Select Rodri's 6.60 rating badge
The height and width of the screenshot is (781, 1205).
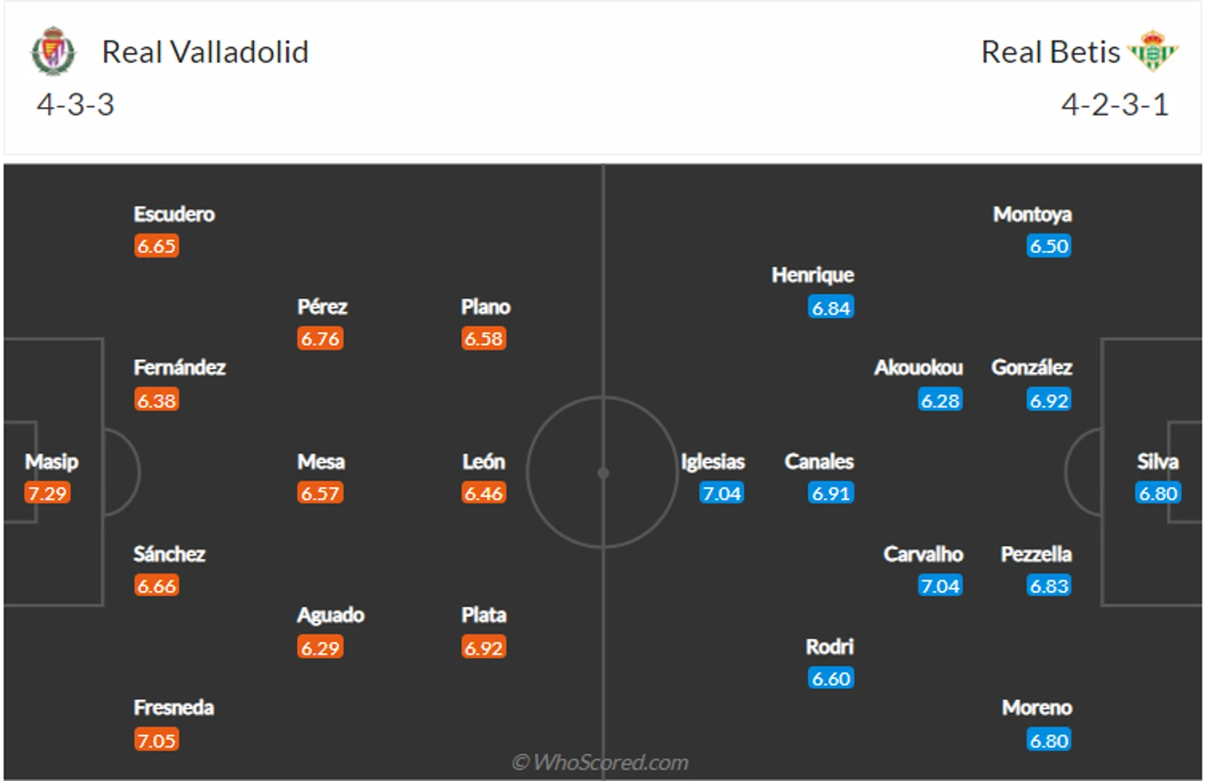(831, 679)
